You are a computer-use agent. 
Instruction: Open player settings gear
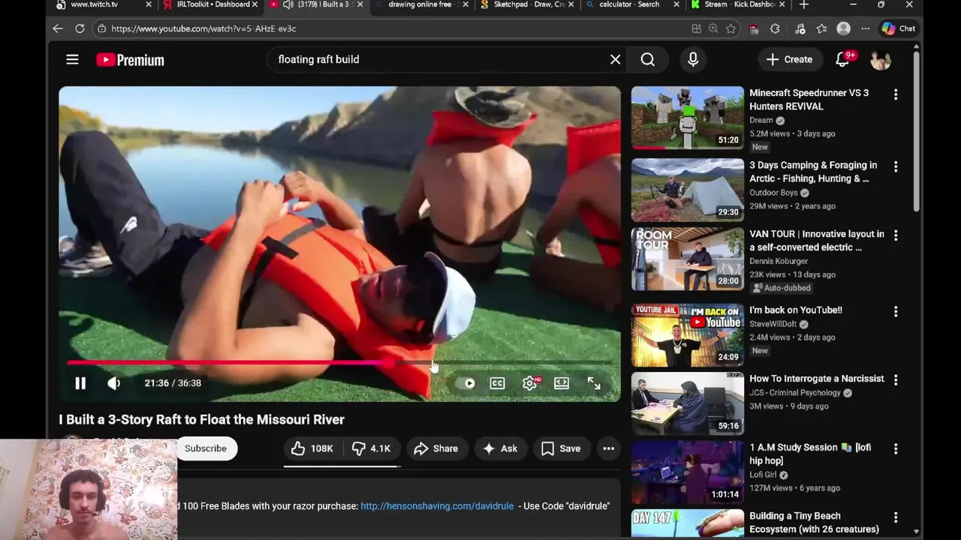(x=530, y=383)
